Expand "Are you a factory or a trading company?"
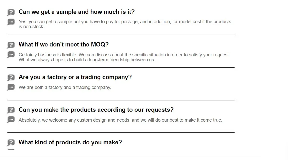The height and width of the screenshot is (160, 288). click(x=75, y=77)
